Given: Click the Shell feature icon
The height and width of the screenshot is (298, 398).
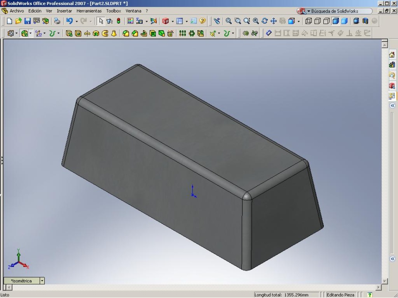Looking at the screenshot, I should coord(153,33).
